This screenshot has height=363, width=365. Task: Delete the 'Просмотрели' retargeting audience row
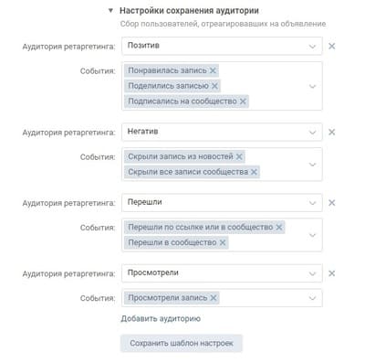click(x=332, y=273)
